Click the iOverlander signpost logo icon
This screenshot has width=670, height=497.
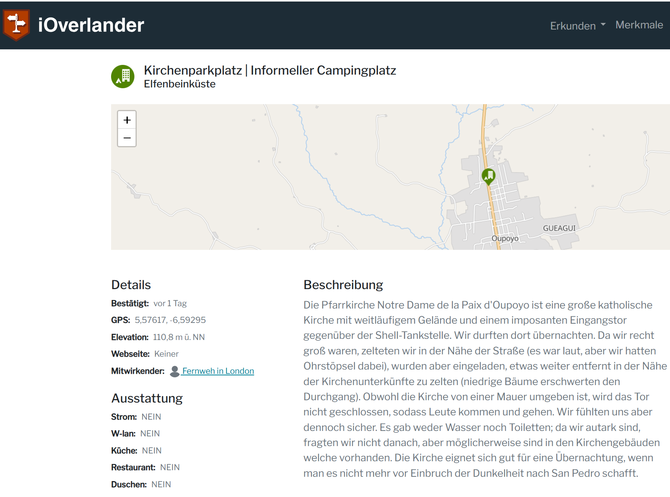[16, 24]
